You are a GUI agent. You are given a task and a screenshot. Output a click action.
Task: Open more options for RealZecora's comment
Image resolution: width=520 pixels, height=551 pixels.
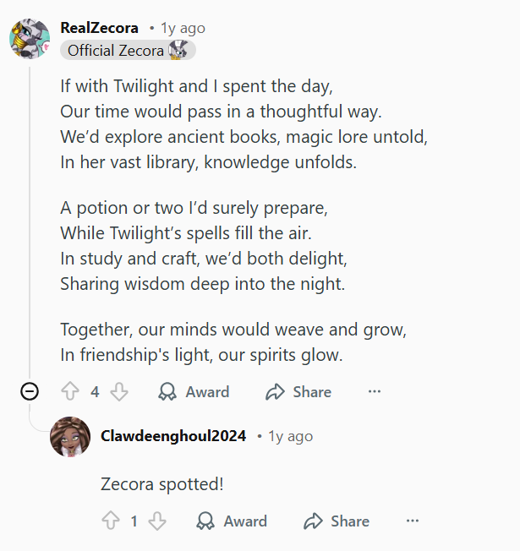point(375,391)
